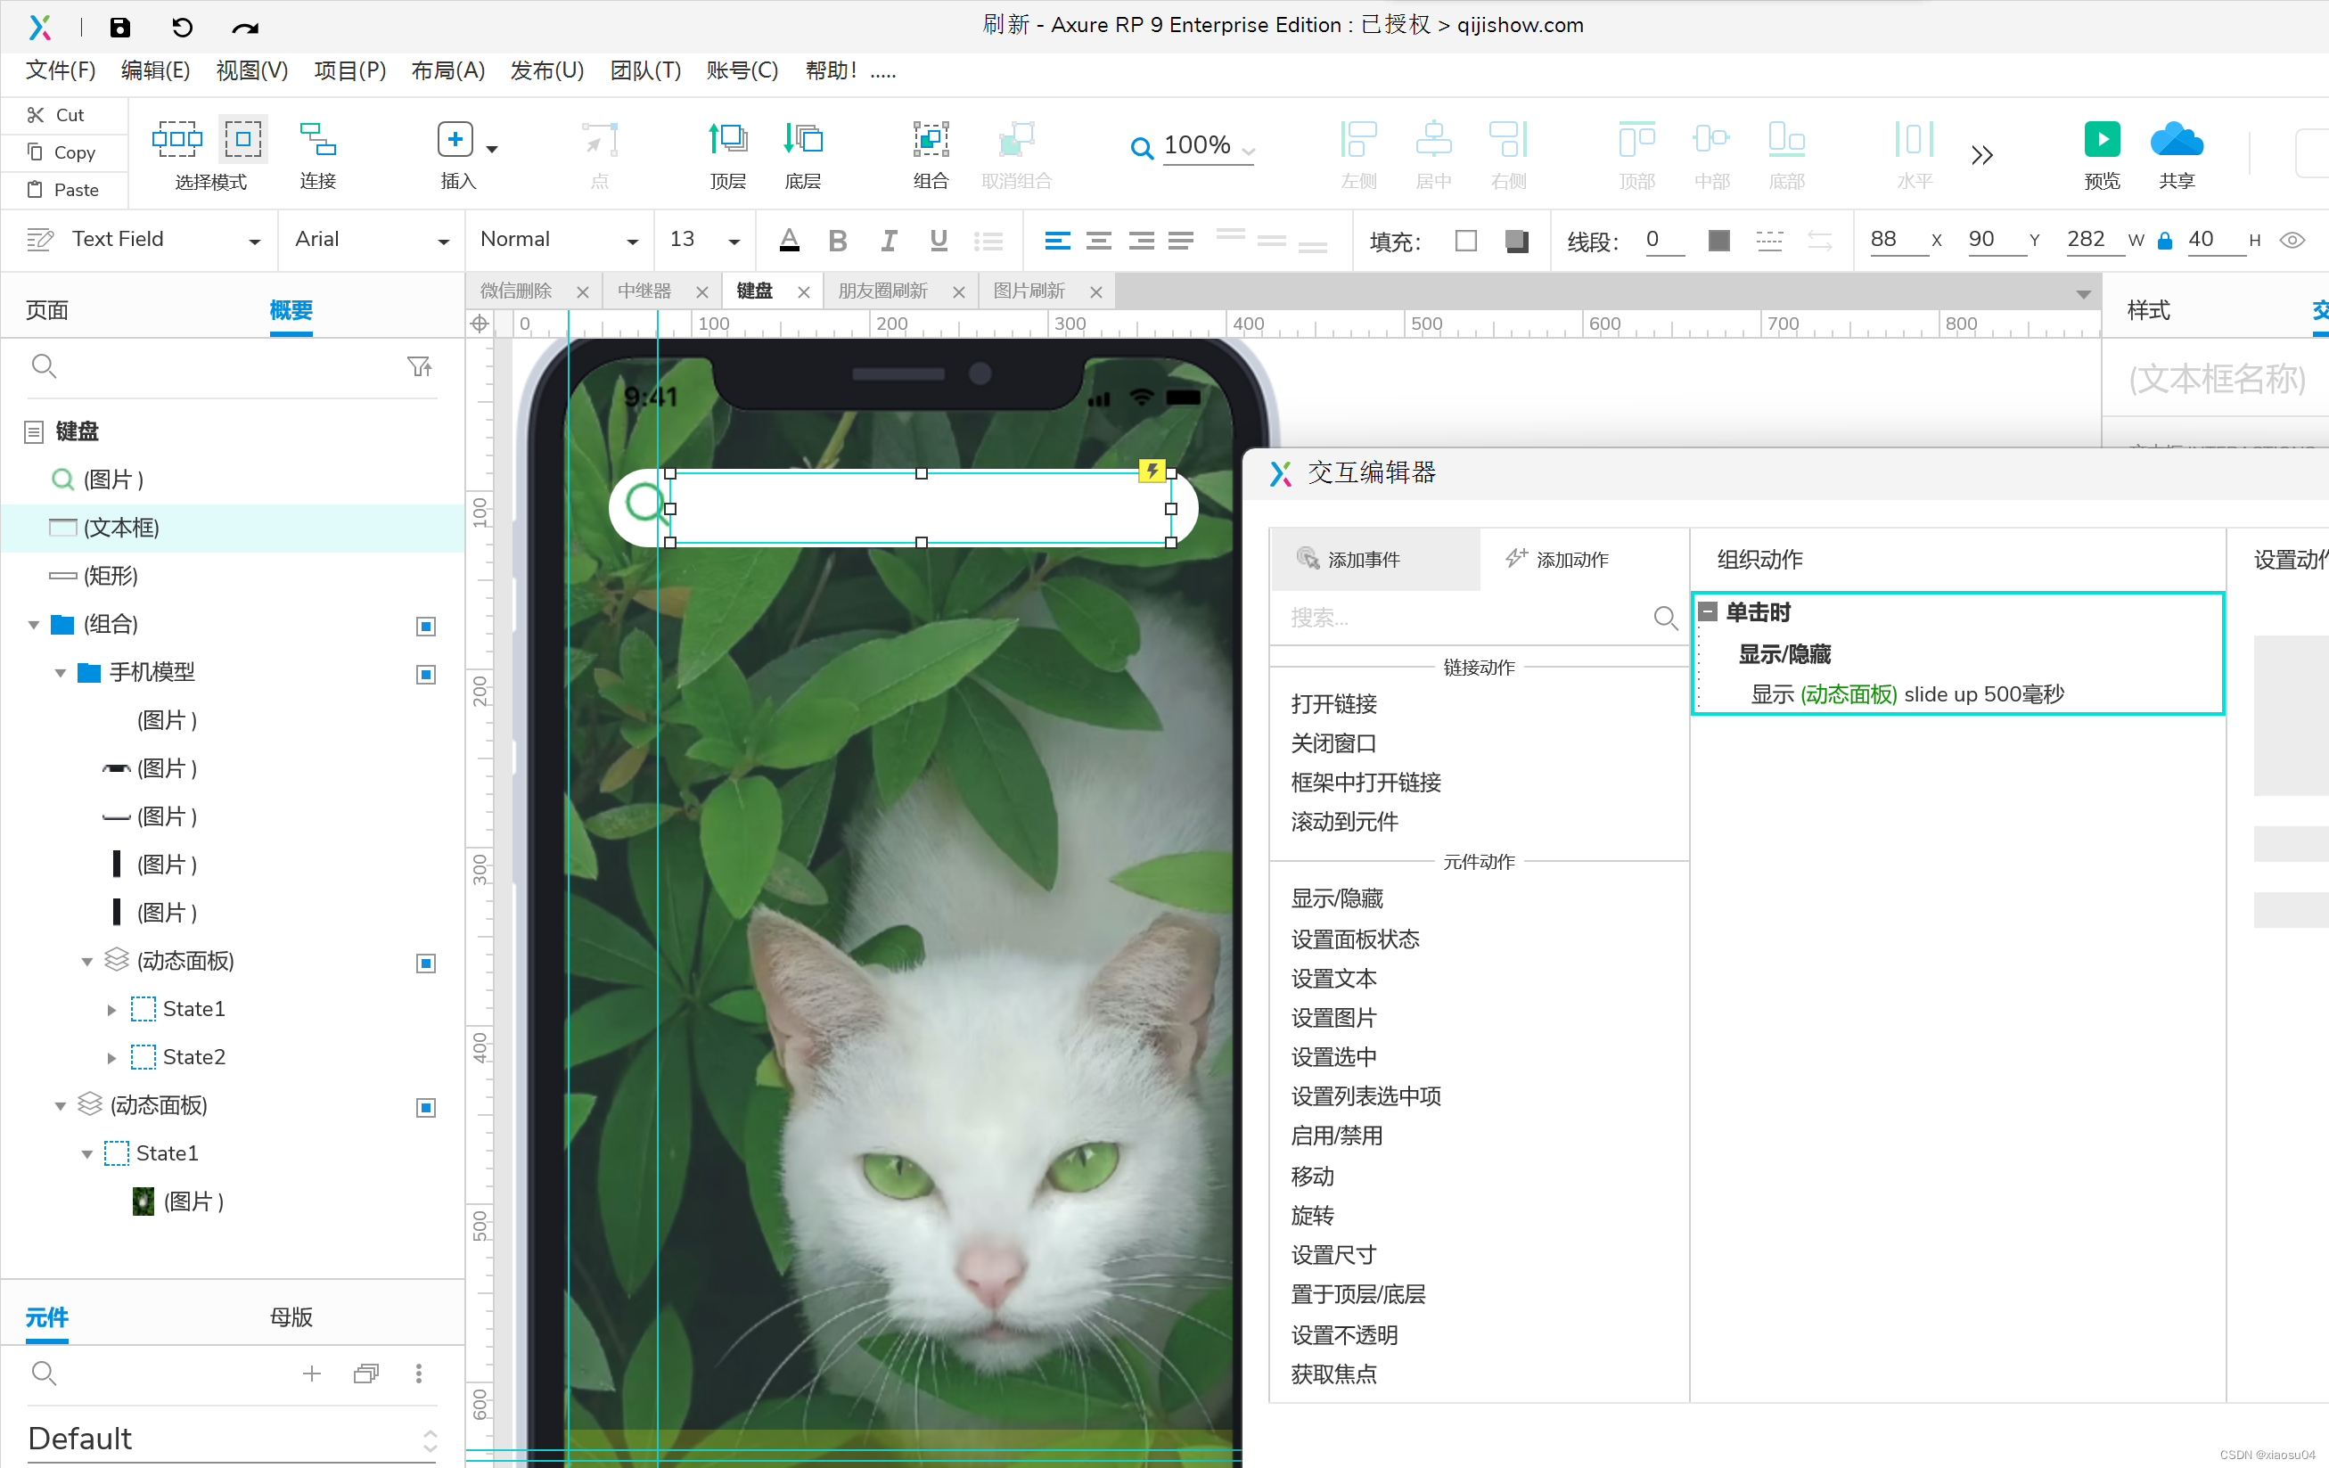Click the outline filter funnel icon
Screen dimensions: 2329x1468
coord(419,366)
